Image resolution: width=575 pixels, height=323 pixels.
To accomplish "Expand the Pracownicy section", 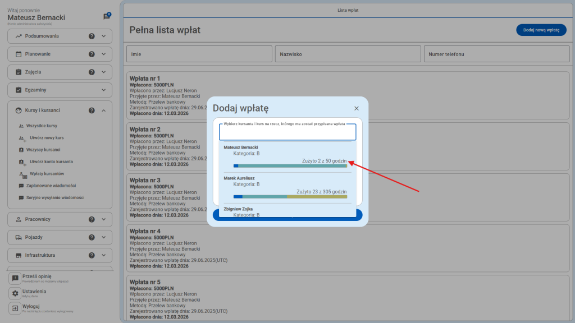I will (x=104, y=219).
